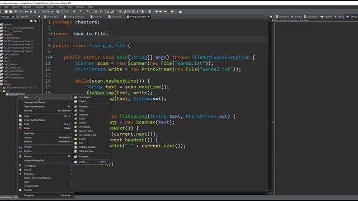This screenshot has width=358, height=201.
Task: Click Open Type Hierarchy menu entry
Action: pyautogui.click(x=45, y=107)
